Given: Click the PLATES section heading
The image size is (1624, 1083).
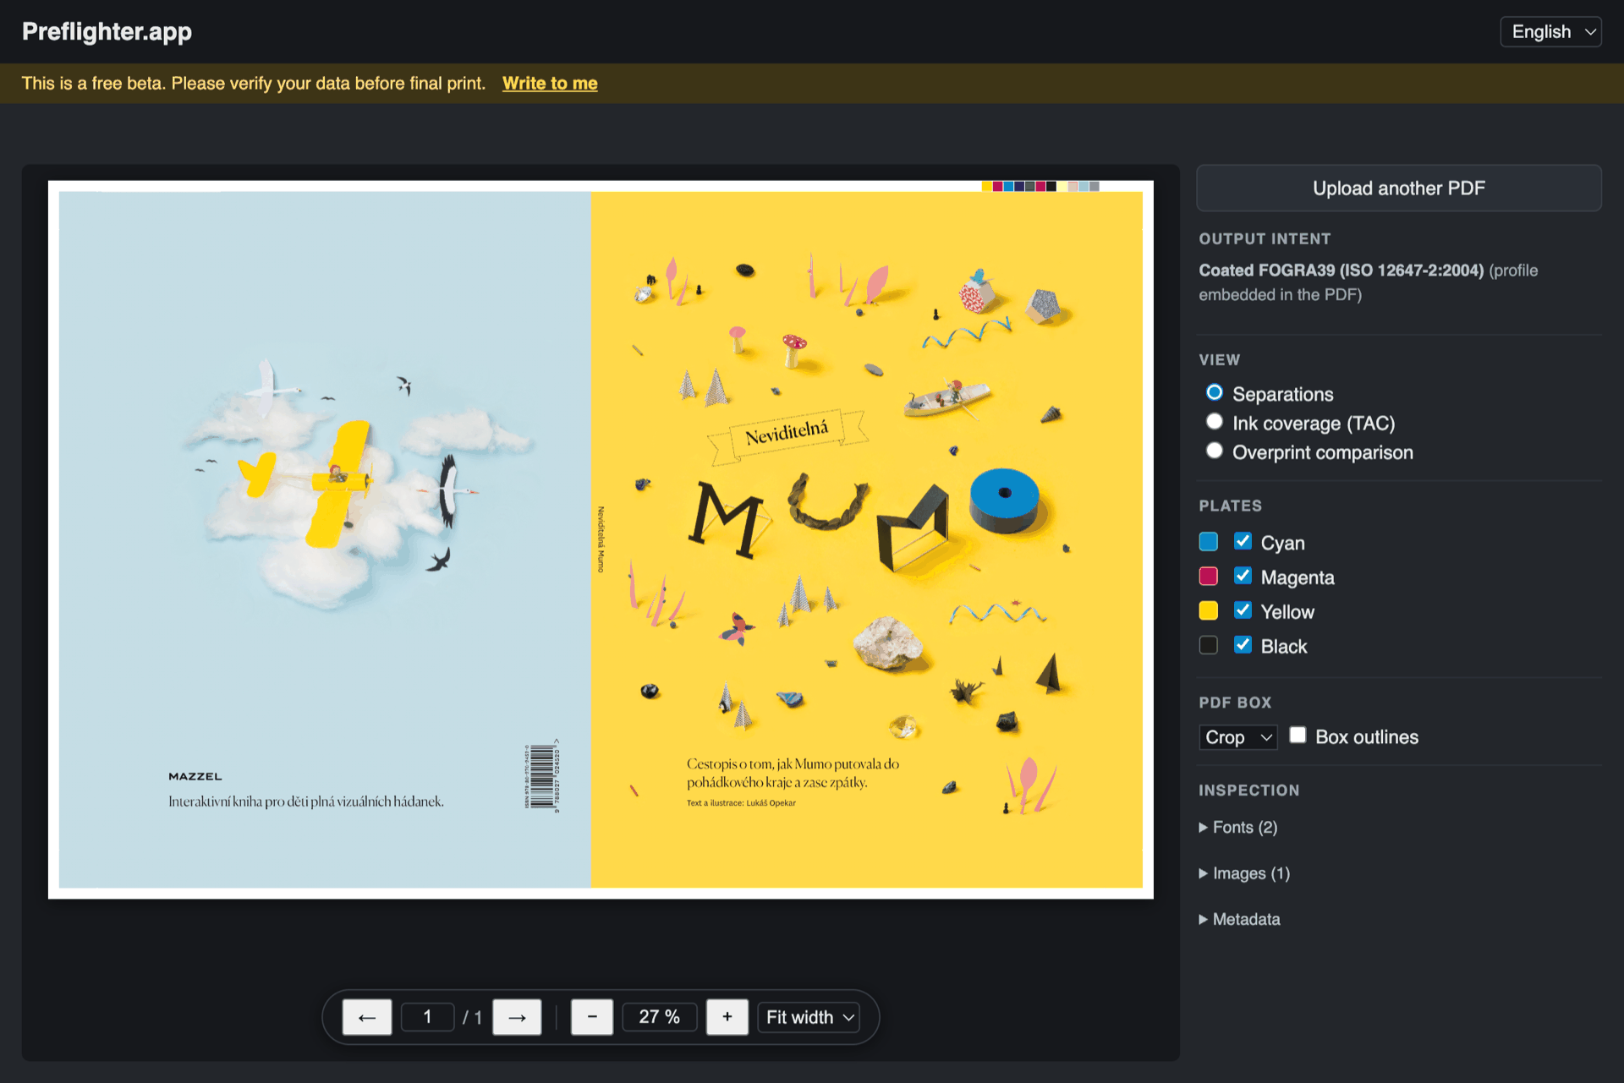Looking at the screenshot, I should (x=1230, y=506).
